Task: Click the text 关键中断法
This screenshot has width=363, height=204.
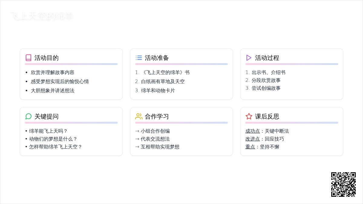Action: coord(277,131)
